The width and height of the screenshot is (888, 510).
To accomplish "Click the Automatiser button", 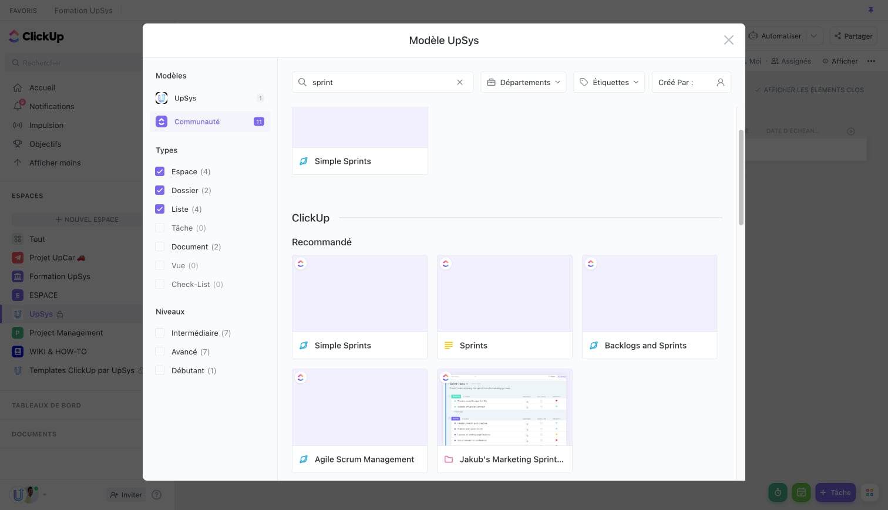I will pos(776,36).
